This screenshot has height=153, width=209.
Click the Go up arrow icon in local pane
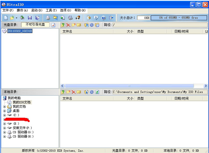63,92
